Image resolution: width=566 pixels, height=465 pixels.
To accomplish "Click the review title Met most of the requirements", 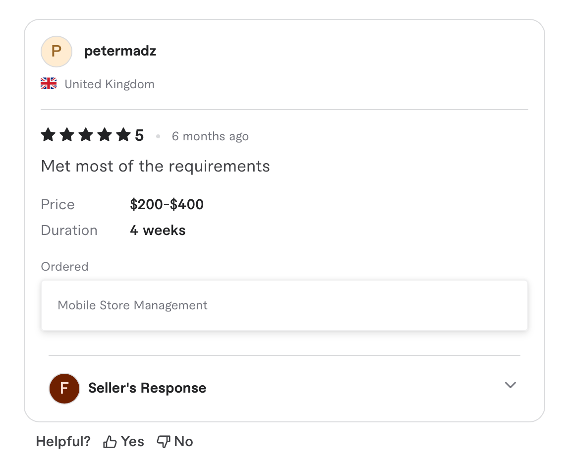I will (155, 166).
